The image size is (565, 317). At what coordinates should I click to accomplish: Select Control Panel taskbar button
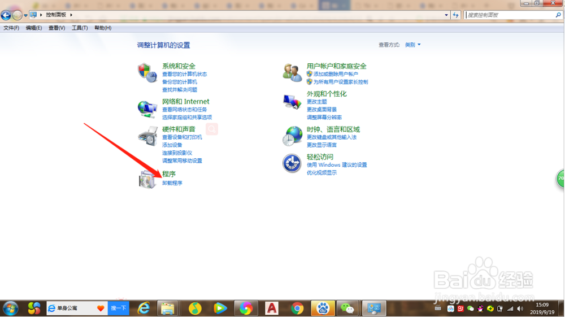pyautogui.click(x=374, y=309)
